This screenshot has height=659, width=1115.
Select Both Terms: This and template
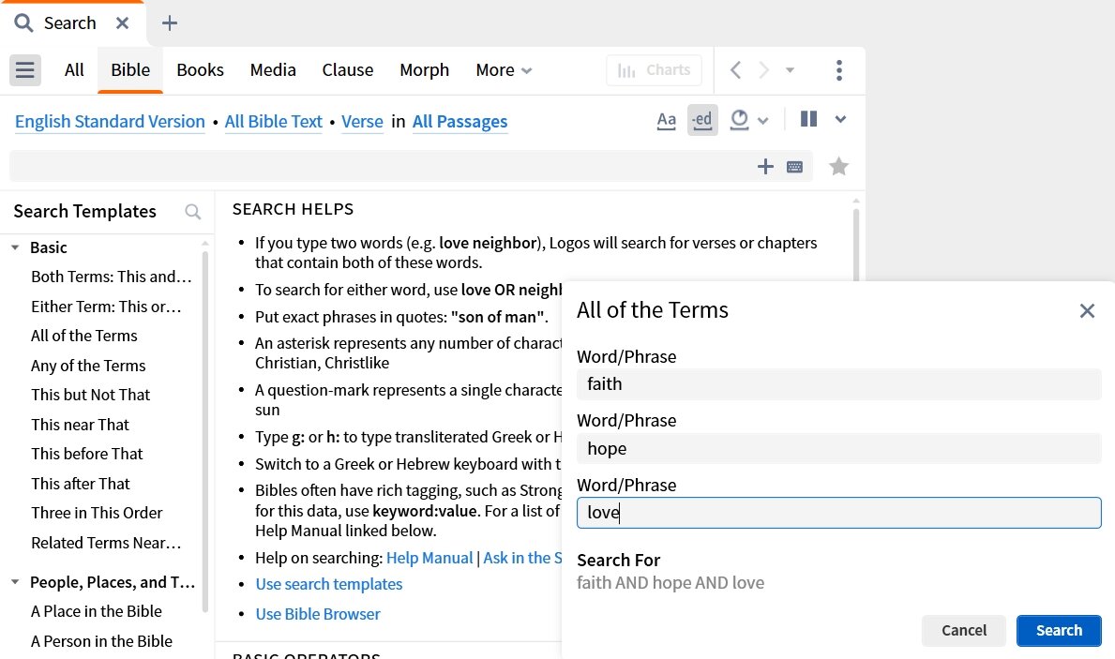112,277
